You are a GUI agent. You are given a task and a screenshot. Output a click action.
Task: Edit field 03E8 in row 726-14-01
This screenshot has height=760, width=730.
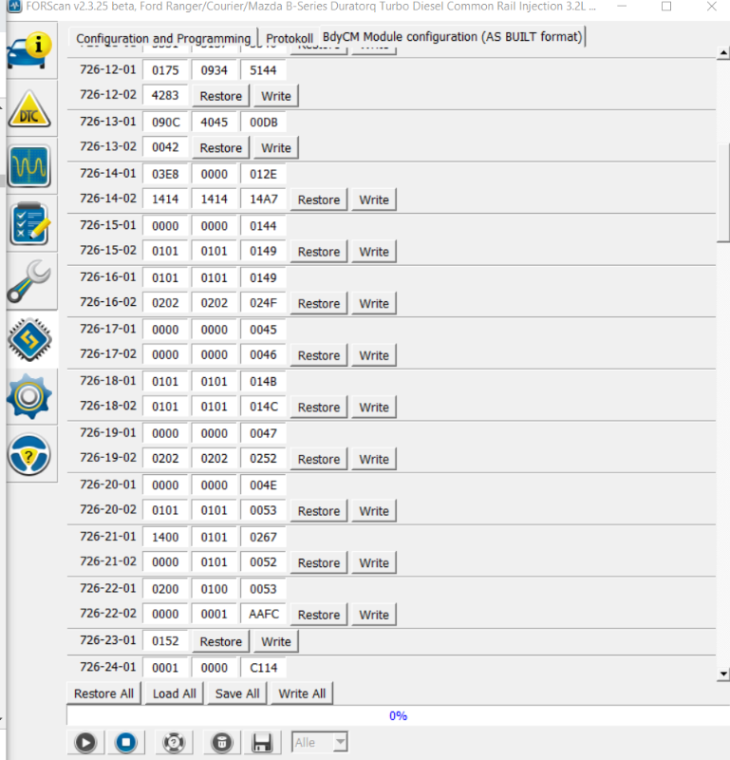point(165,174)
